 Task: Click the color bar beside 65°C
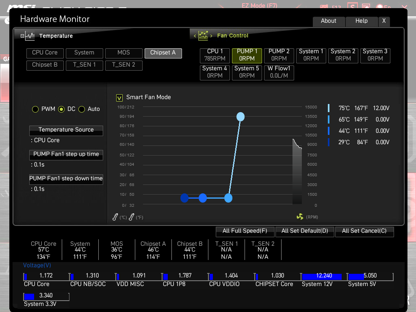[329, 119]
